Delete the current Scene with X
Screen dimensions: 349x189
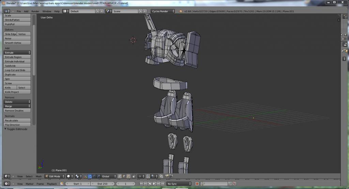click(x=145, y=11)
